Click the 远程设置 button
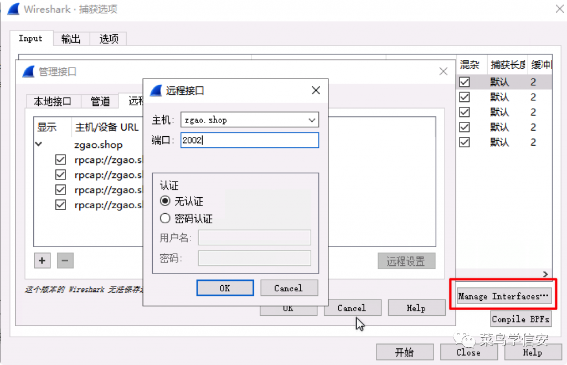567x365 pixels. (406, 261)
